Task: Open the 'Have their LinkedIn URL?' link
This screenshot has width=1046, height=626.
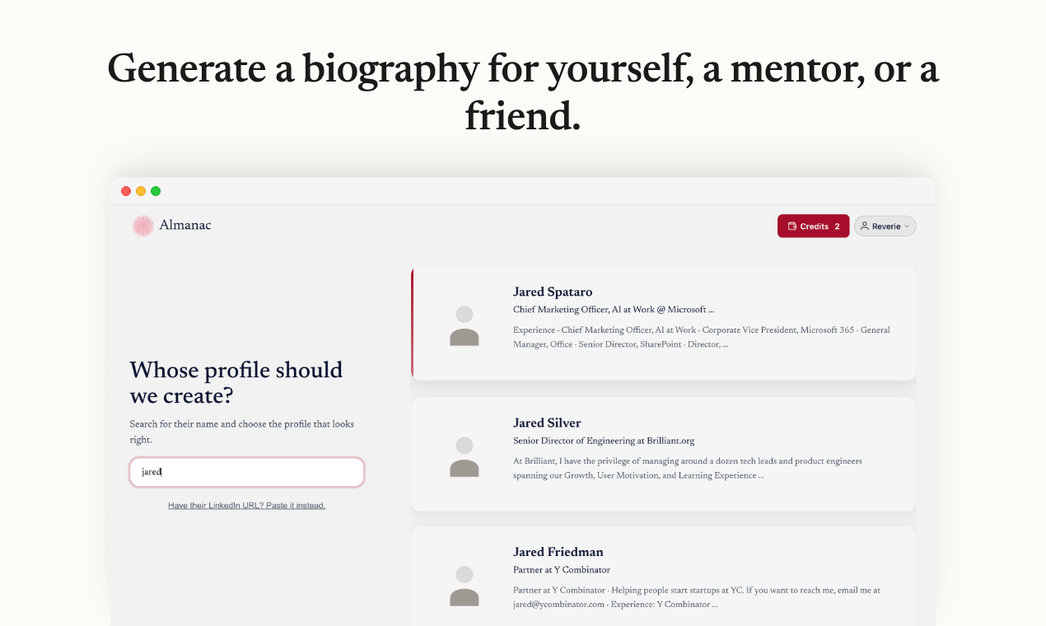Action: click(246, 506)
